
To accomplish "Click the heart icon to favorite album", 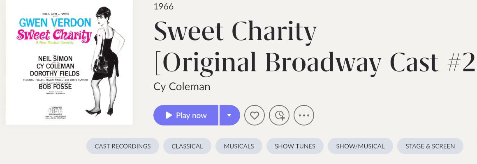I will pyautogui.click(x=255, y=115).
